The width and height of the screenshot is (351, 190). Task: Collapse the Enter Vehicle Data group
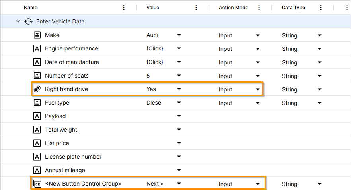[x=18, y=21]
